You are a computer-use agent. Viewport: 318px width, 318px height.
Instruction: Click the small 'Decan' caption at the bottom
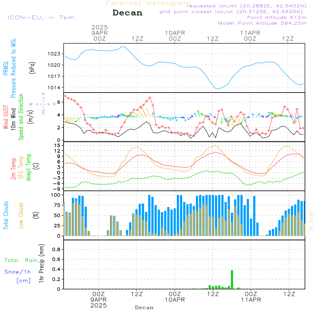144,308
